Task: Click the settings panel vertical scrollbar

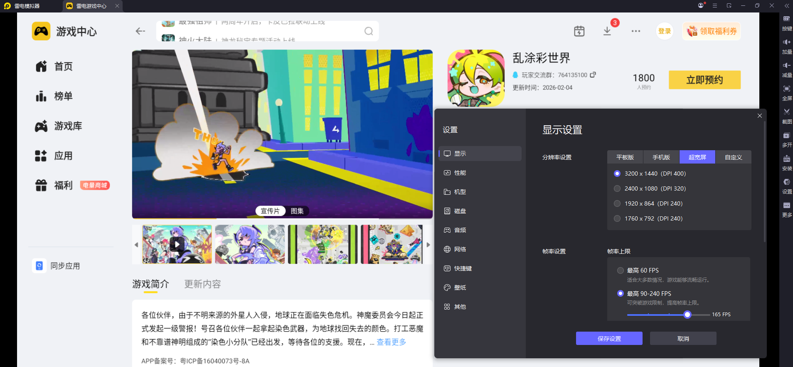Action: pos(765,181)
